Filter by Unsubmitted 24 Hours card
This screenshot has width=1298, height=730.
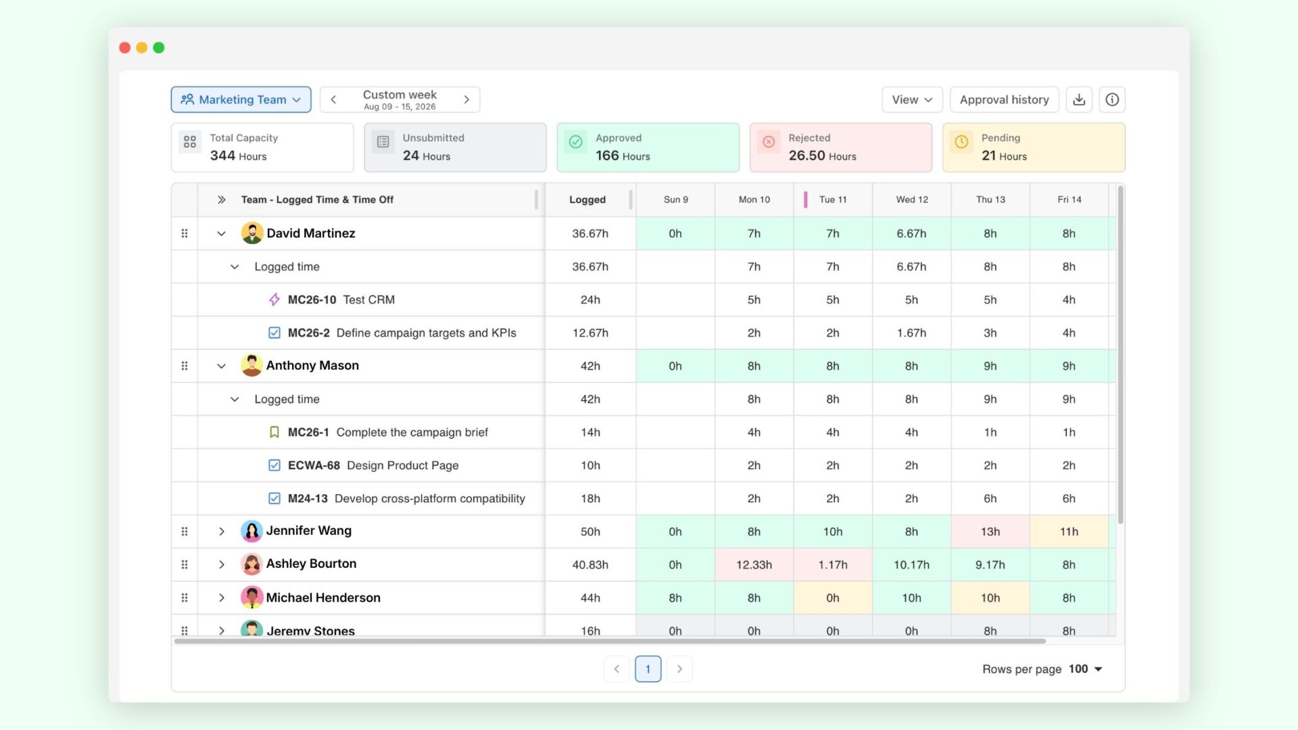pyautogui.click(x=455, y=147)
